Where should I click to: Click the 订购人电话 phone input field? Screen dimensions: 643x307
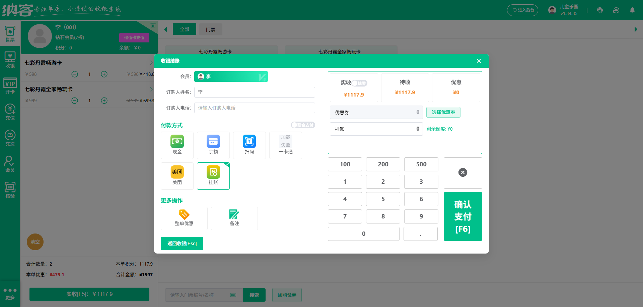[x=255, y=108]
